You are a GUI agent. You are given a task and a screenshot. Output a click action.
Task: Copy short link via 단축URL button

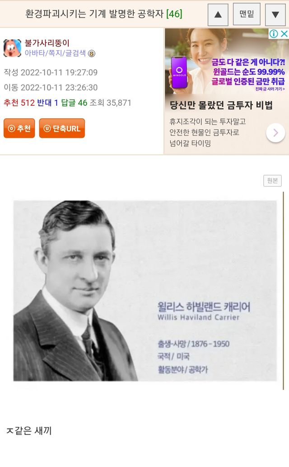62,128
